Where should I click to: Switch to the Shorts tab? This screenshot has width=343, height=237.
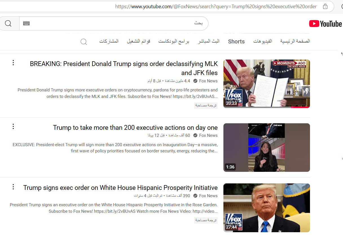point(236,41)
